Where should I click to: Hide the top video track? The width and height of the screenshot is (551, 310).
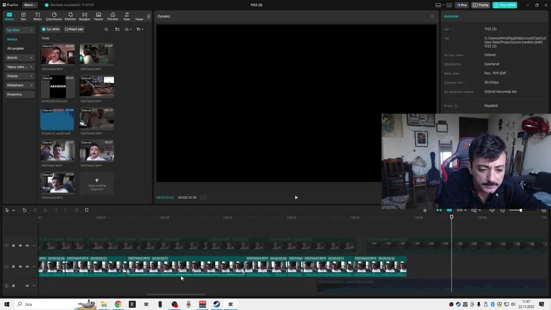tap(20, 245)
